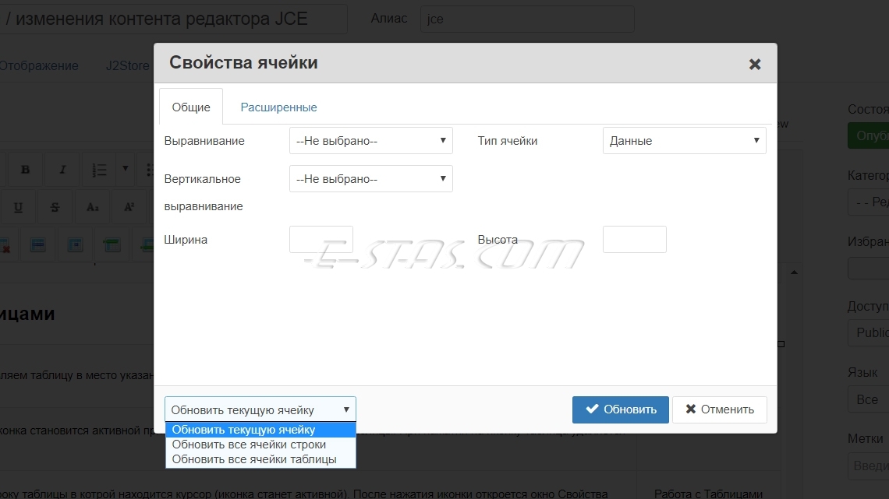Open the numbered list style arrow
889x499 pixels.
[126, 169]
